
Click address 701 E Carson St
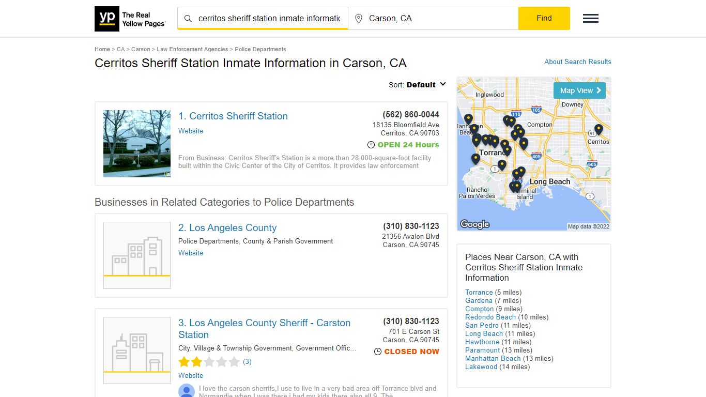(414, 331)
